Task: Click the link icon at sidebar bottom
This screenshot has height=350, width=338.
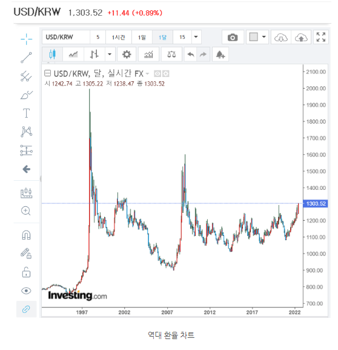Action: pos(26,309)
